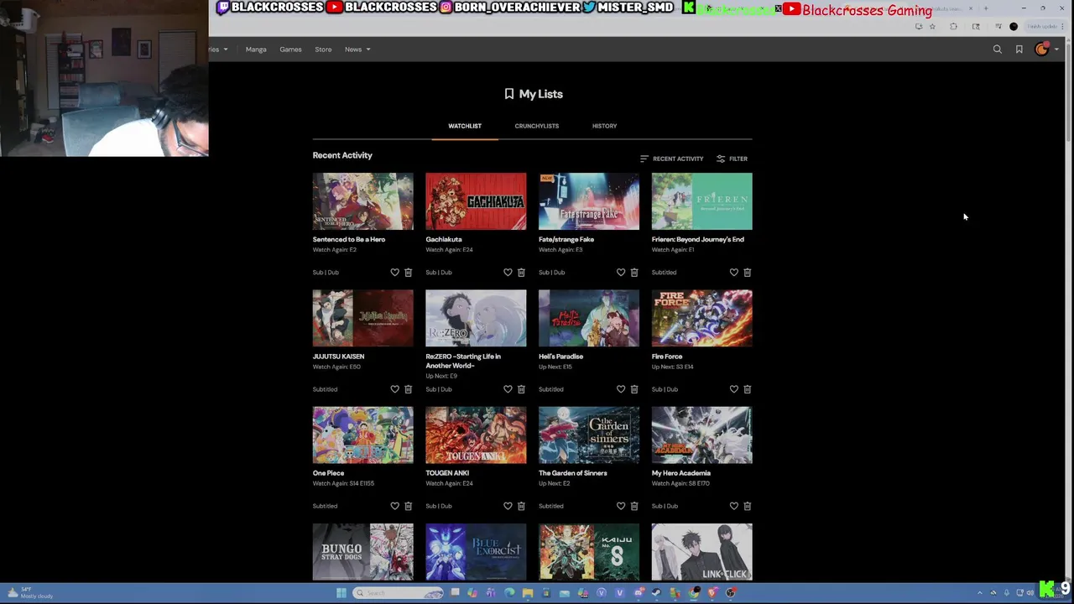The height and width of the screenshot is (604, 1074).
Task: Open Fate/strange Fake thumbnail
Action: [x=589, y=201]
